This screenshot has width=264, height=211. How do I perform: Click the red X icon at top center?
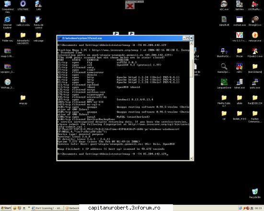tap(130, 6)
